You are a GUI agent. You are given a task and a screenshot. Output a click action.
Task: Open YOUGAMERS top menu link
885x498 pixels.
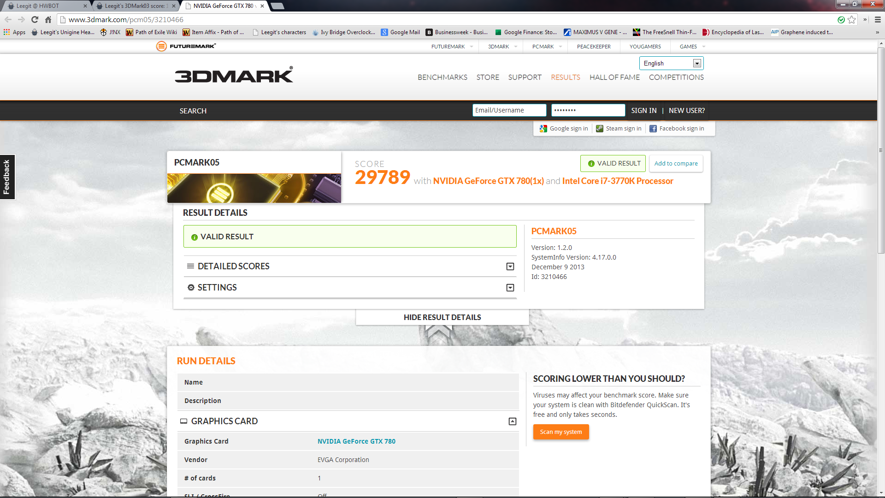click(x=645, y=47)
